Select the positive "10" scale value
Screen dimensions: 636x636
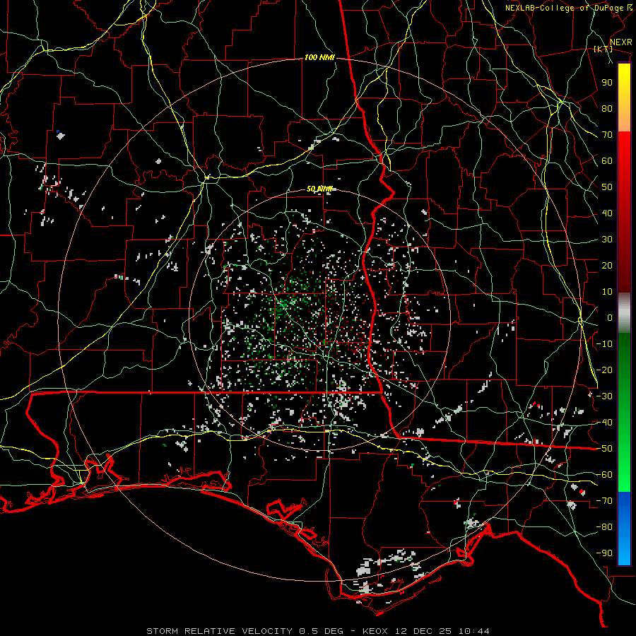(x=607, y=292)
